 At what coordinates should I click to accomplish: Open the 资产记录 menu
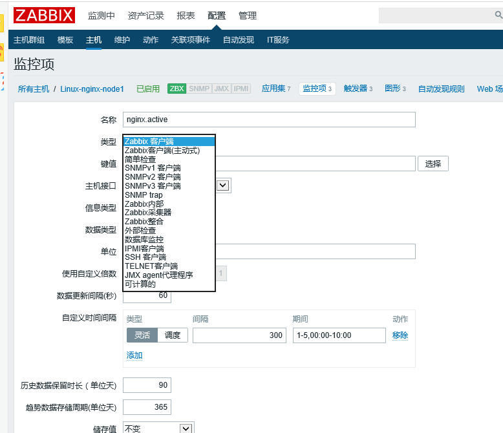coord(145,16)
